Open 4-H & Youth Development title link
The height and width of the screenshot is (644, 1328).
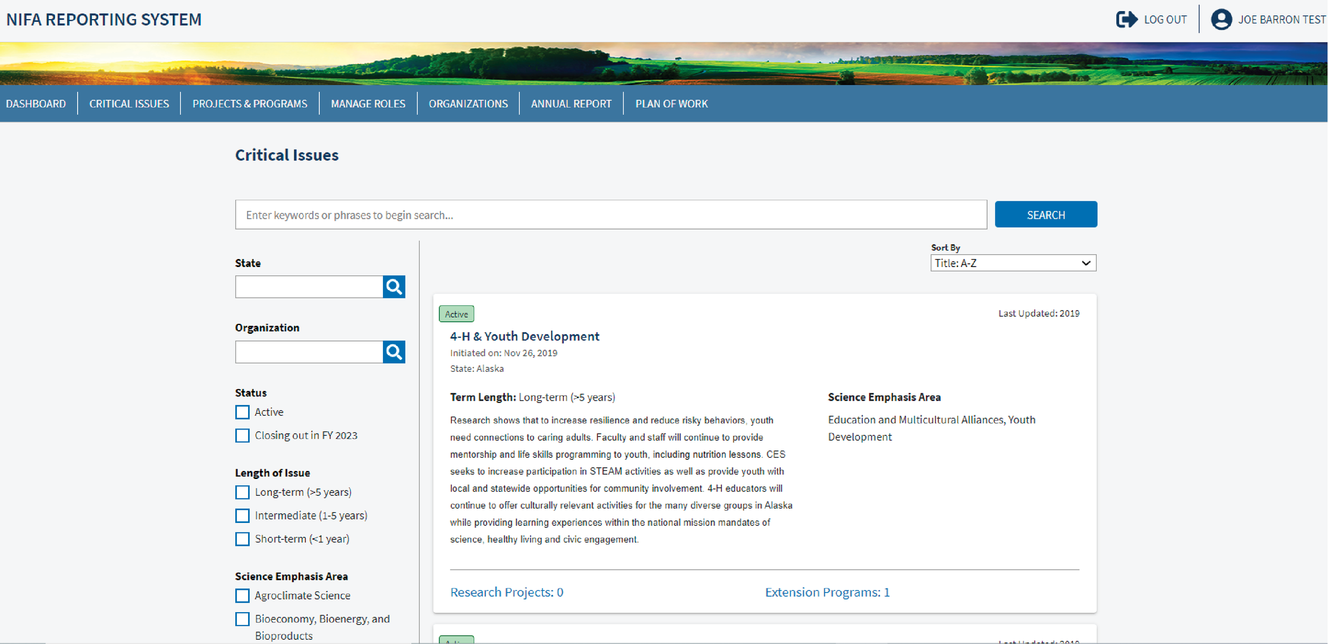[524, 336]
